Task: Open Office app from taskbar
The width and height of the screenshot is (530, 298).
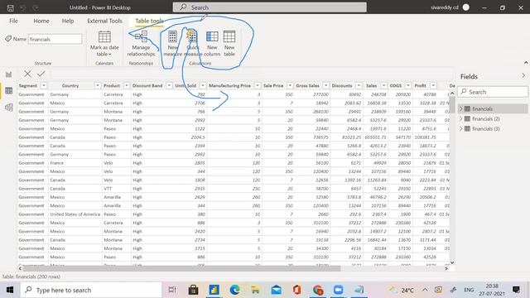Action: (296, 290)
